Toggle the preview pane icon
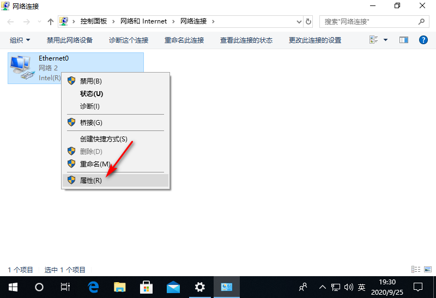436x298 pixels. (404, 40)
